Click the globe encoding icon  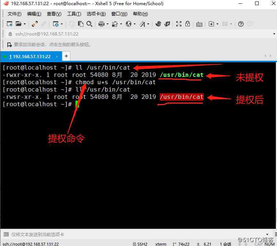(x=129, y=24)
